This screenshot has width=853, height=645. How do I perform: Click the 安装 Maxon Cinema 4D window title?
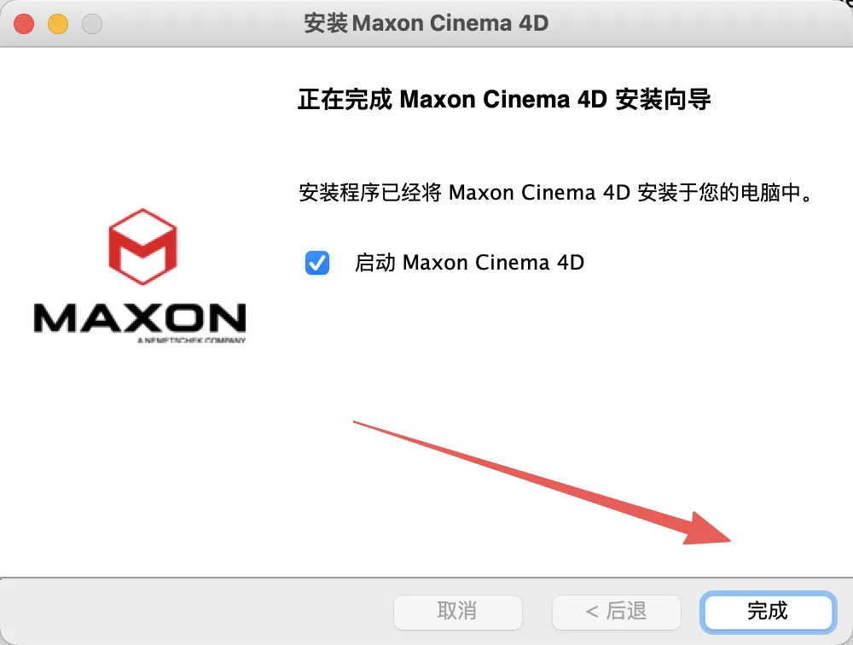coord(426,23)
